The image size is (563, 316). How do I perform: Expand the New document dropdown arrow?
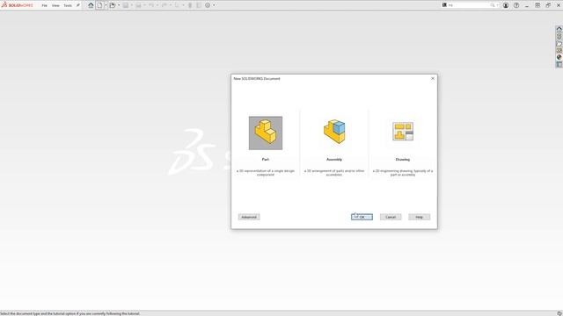(x=106, y=5)
